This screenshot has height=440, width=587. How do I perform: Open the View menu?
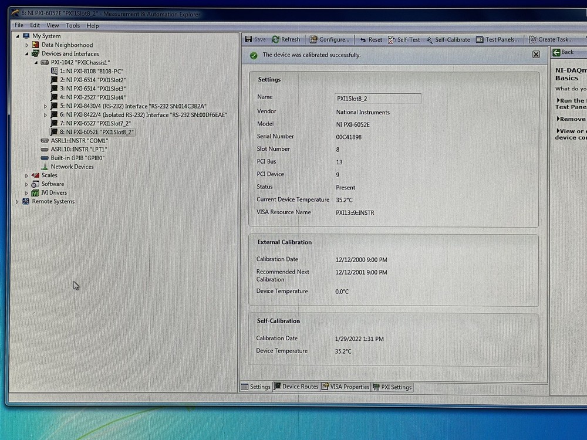click(x=53, y=25)
